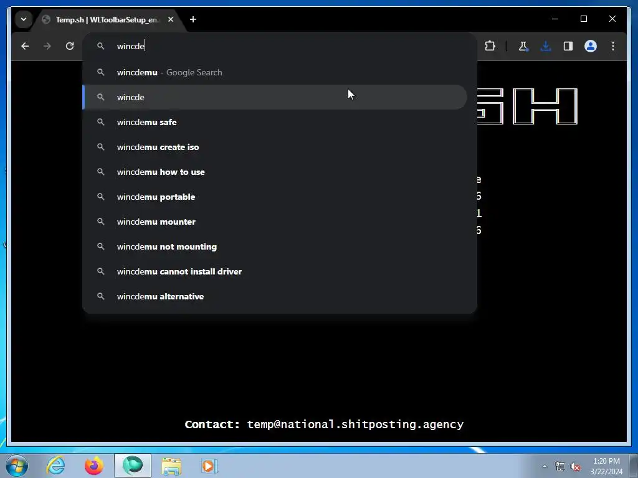The height and width of the screenshot is (478, 638).
Task: Launch Internet Explorer from taskbar
Action: tap(55, 466)
